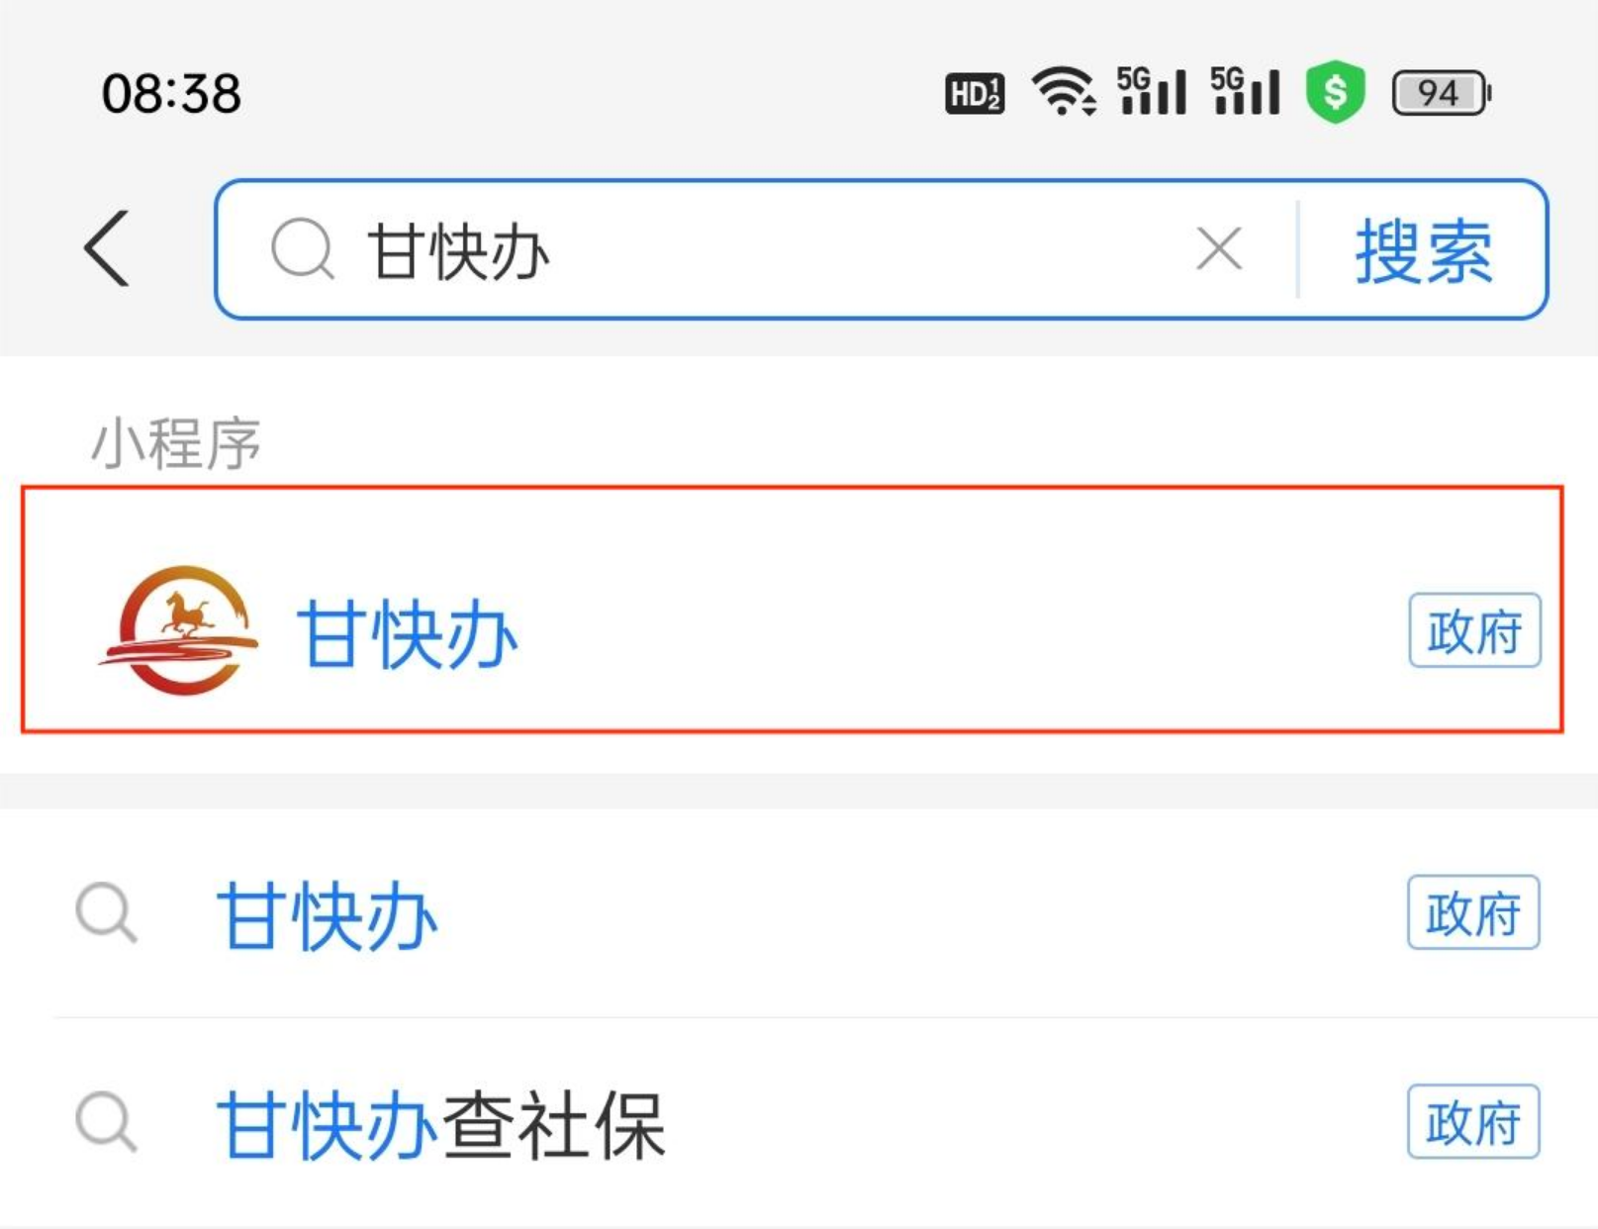This screenshot has width=1598, height=1229.
Task: Tap 政府 tag beside 甘快办 suggestion
Action: [x=1473, y=912]
